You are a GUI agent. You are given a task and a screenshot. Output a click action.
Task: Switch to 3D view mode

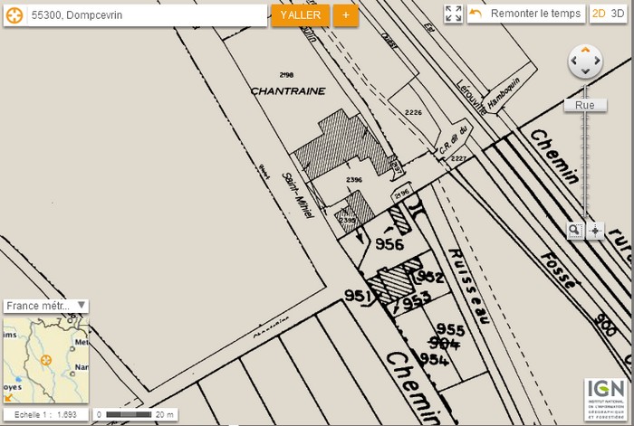pyautogui.click(x=617, y=14)
